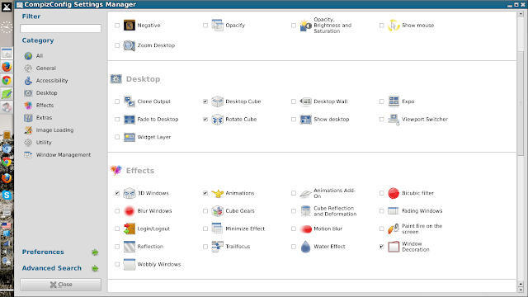Click the Viewport Switcher icon
Screen dimensions: 528x297
click(x=394, y=119)
